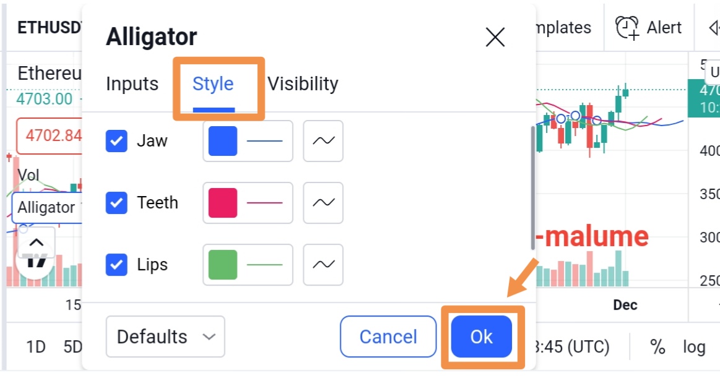
Task: Collapse indicator legend with up chevron
Action: [x=37, y=242]
